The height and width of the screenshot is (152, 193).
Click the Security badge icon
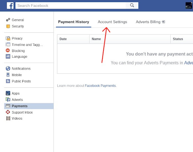[8, 26]
